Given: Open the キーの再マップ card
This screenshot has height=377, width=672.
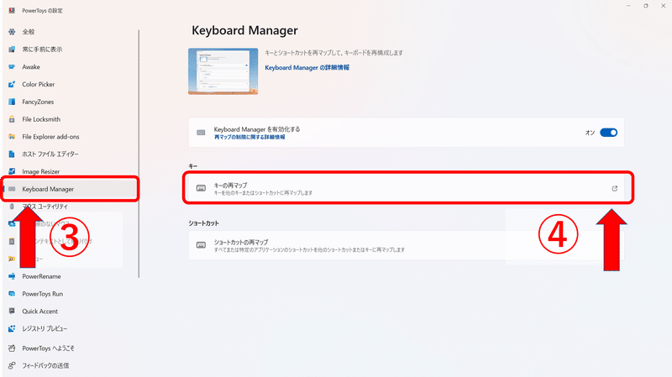Looking at the screenshot, I should coord(407,188).
